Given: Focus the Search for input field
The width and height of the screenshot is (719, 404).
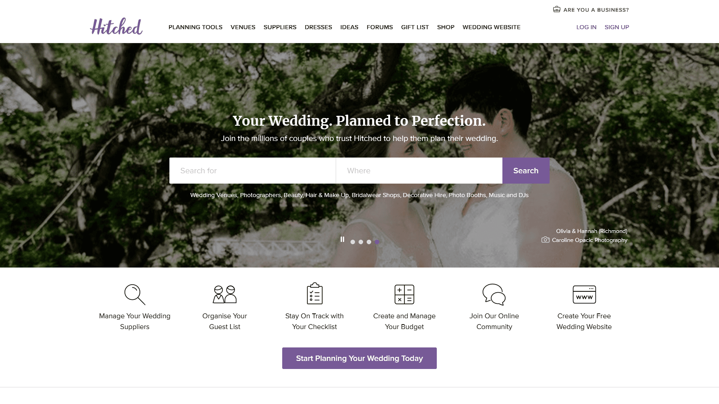Looking at the screenshot, I should pyautogui.click(x=253, y=171).
